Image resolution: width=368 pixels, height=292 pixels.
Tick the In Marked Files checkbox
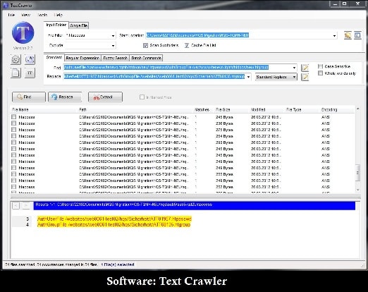[x=142, y=97]
